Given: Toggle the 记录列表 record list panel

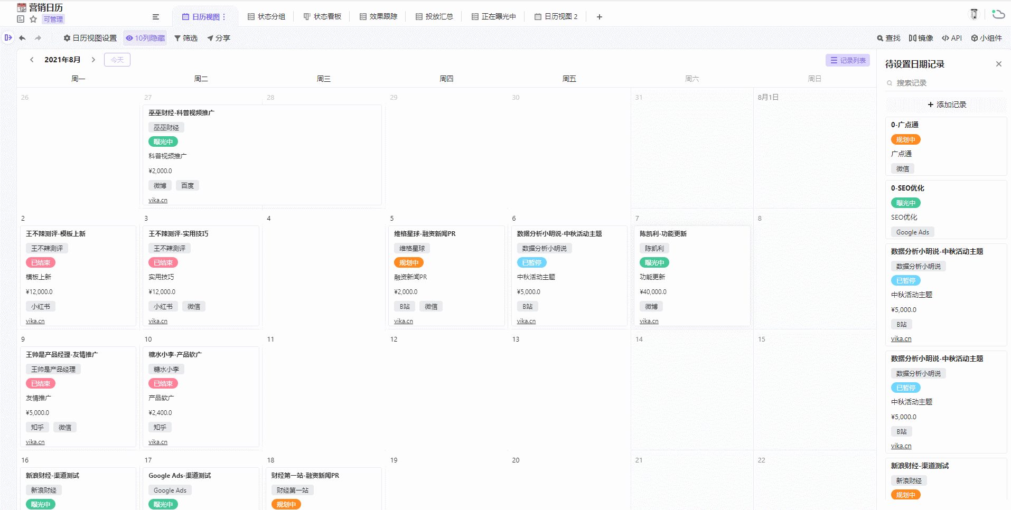Looking at the screenshot, I should click(x=847, y=60).
